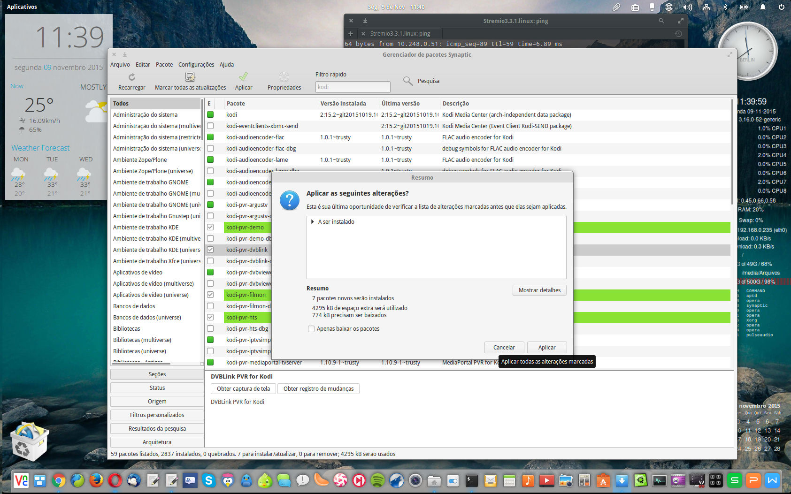Open the Aplicativos panel menu
The height and width of the screenshot is (494, 791).
coord(22,7)
